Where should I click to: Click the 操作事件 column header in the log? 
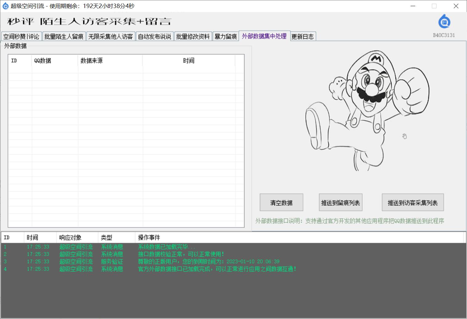click(x=149, y=237)
